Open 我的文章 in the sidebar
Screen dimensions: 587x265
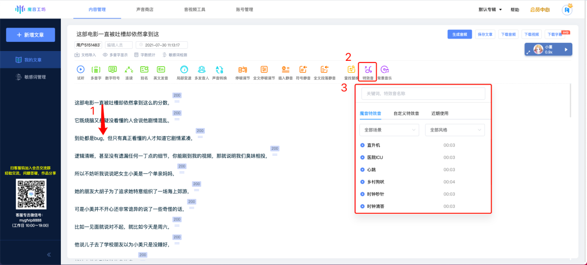pyautogui.click(x=30, y=60)
